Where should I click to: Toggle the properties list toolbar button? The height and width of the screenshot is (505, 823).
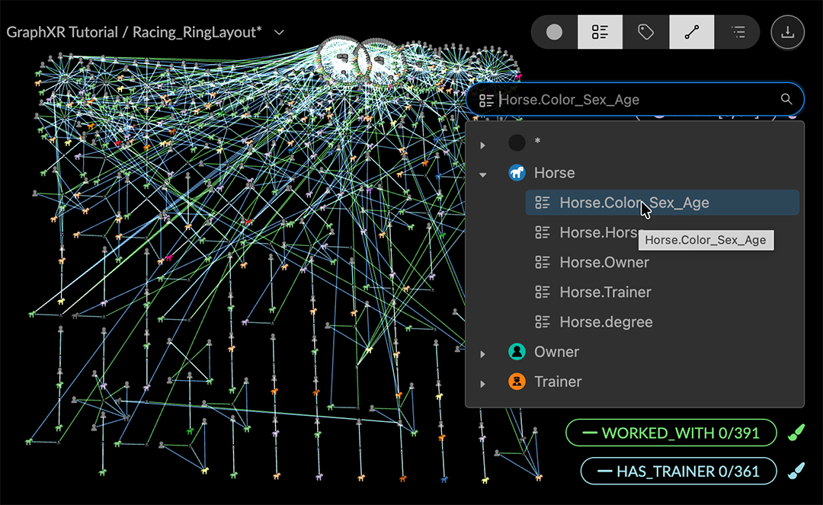pyautogui.click(x=600, y=32)
